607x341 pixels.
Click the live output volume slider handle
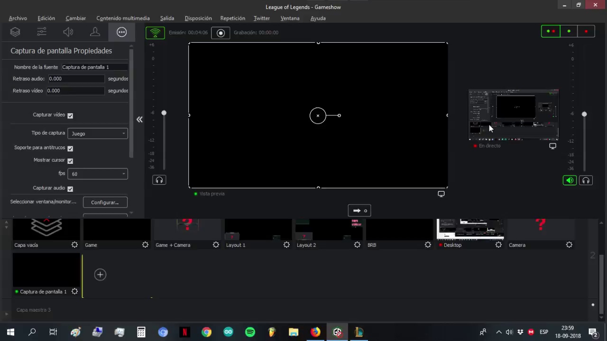584,114
